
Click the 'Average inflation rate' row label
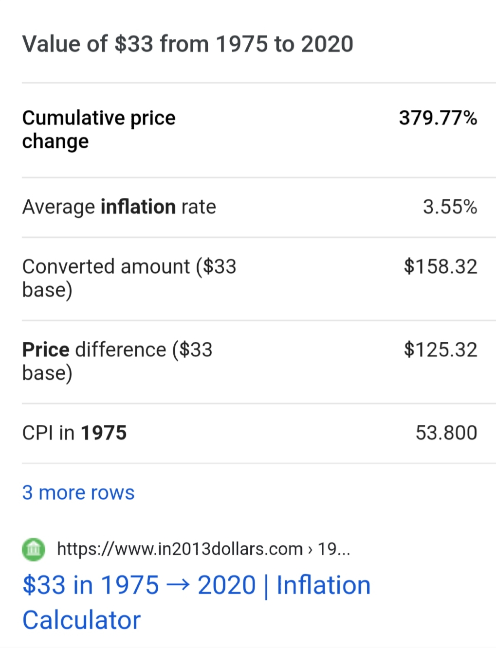tap(119, 207)
